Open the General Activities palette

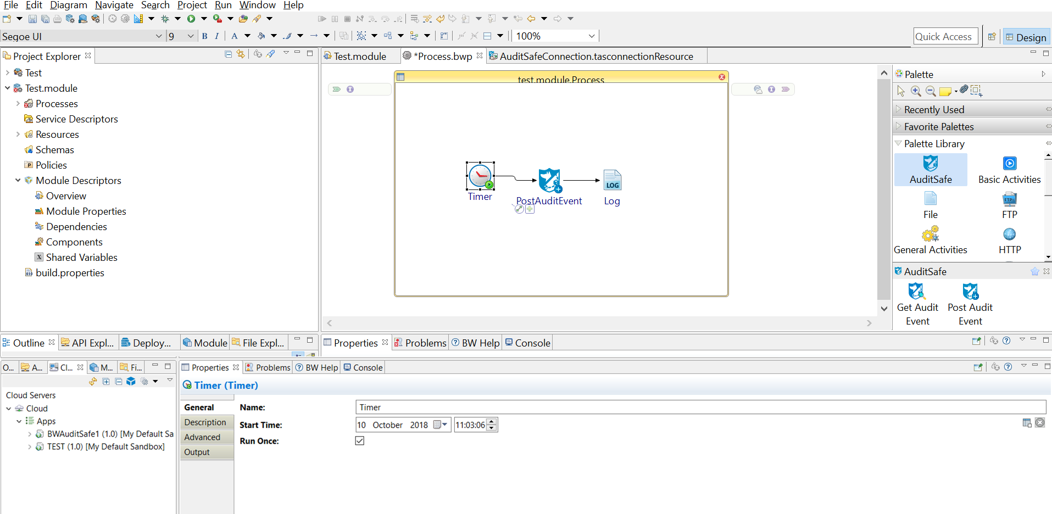[930, 241]
